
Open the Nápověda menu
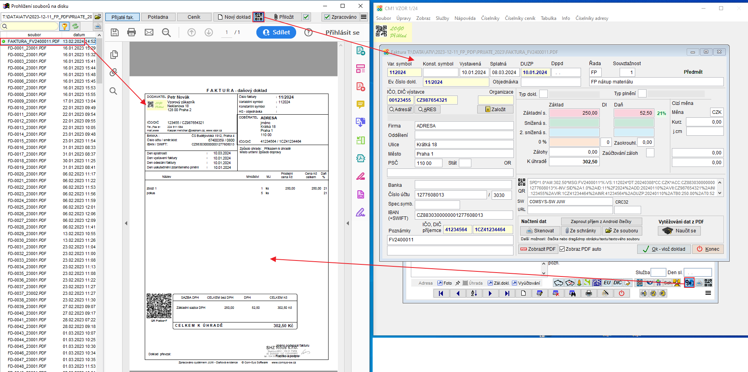(x=465, y=18)
